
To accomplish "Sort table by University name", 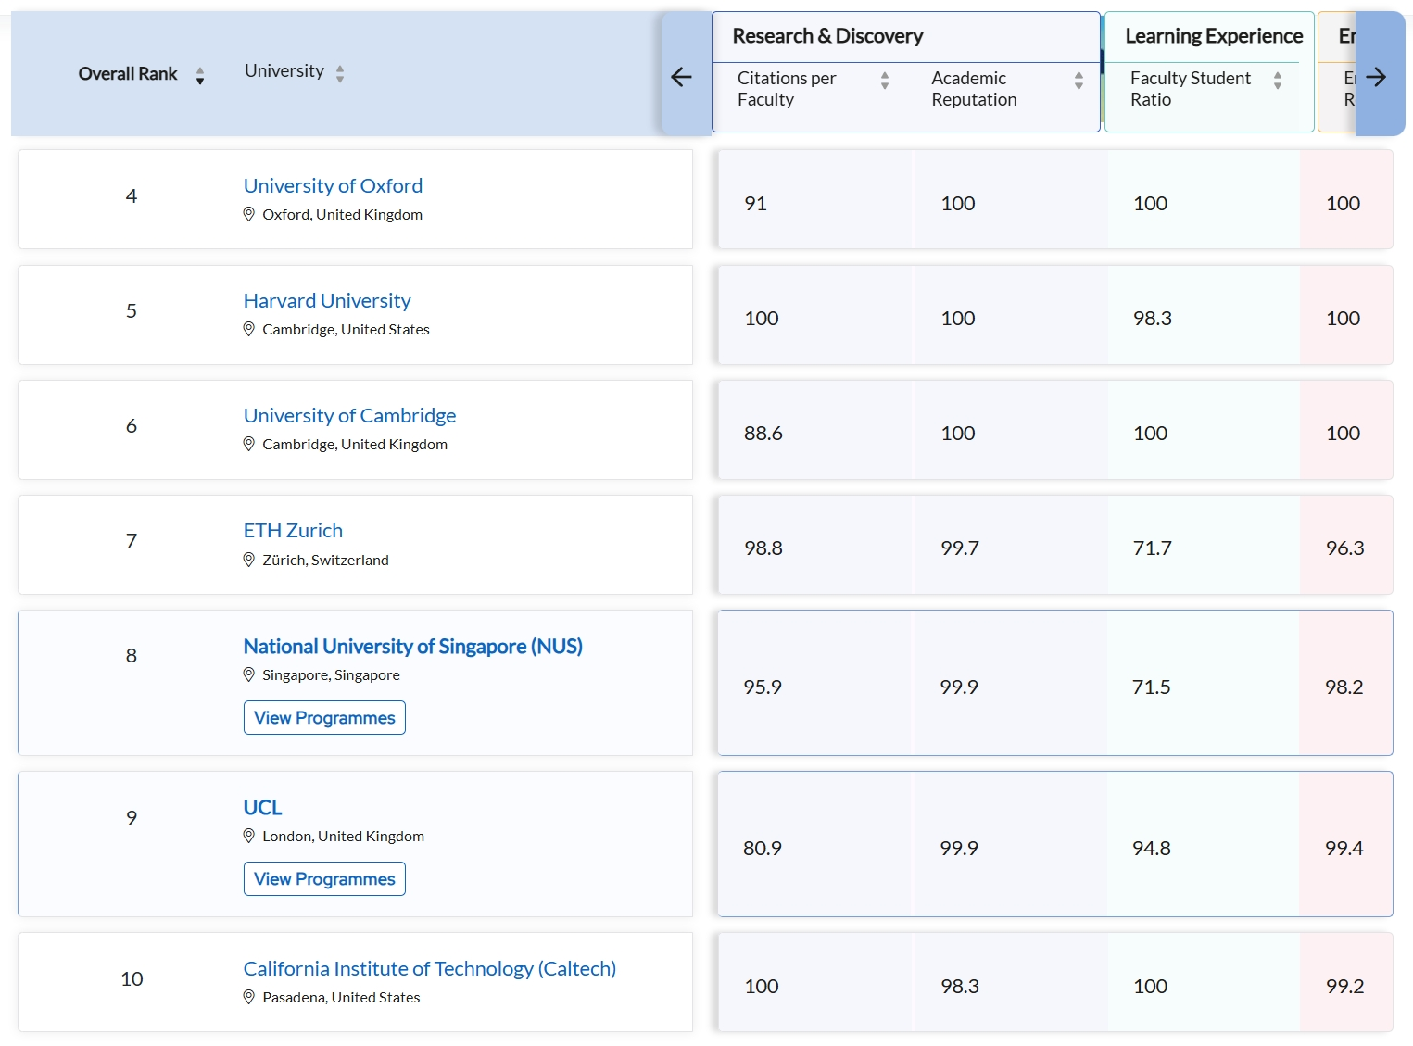I will [x=340, y=73].
